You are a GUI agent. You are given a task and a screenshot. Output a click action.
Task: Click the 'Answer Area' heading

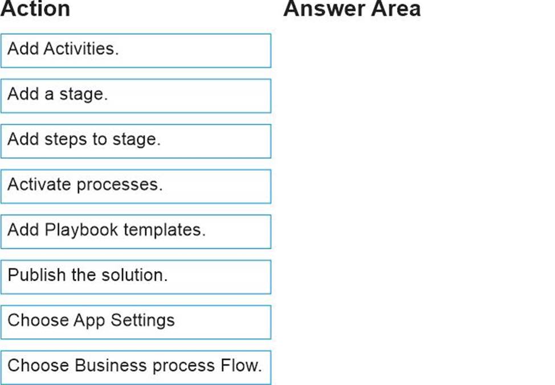click(352, 9)
